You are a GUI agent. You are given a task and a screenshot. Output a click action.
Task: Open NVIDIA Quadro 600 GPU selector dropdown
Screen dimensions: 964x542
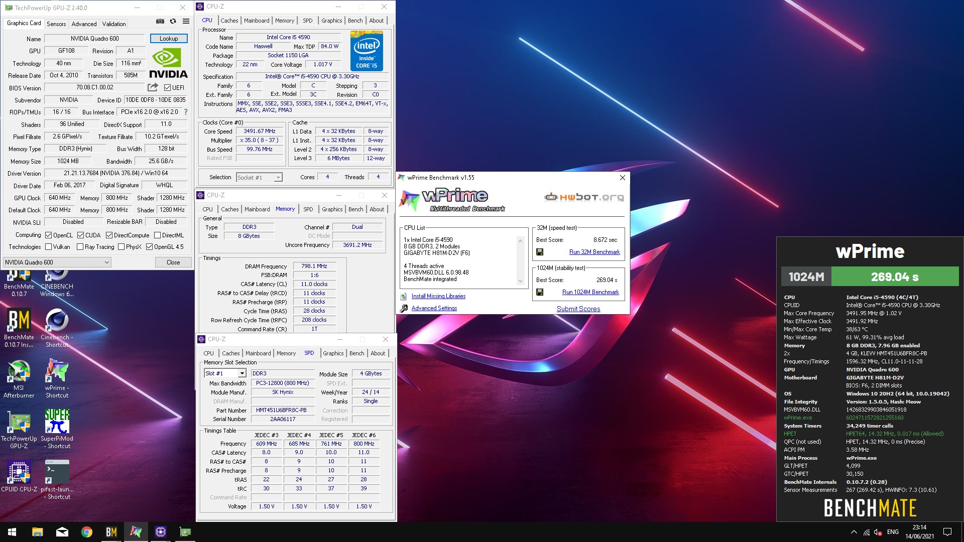tap(57, 262)
